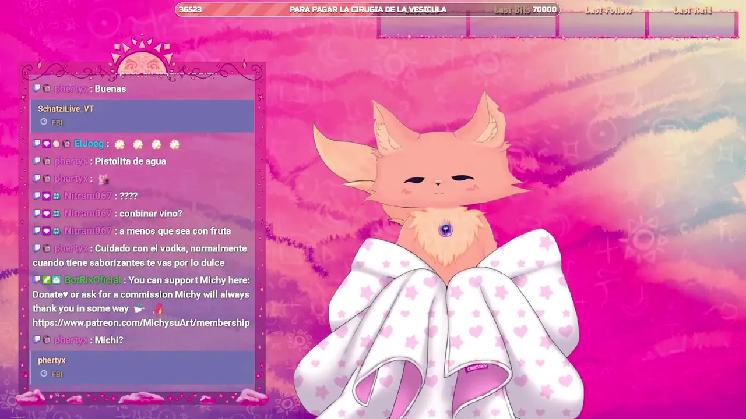This screenshot has width=746, height=419.
Task: Click the round badge beside phertyx 'Buenas'
Action: pyautogui.click(x=47, y=88)
